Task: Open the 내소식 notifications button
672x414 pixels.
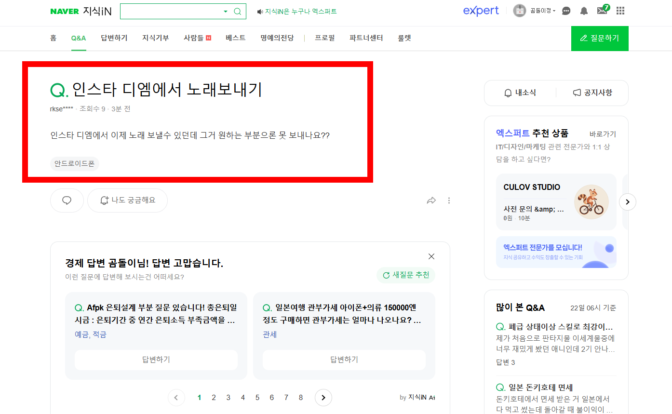Action: [520, 93]
